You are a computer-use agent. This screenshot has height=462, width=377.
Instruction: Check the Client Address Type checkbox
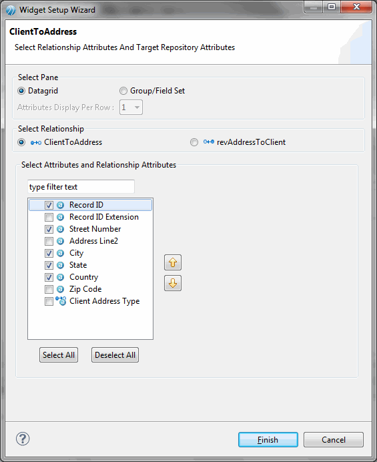pos(49,301)
